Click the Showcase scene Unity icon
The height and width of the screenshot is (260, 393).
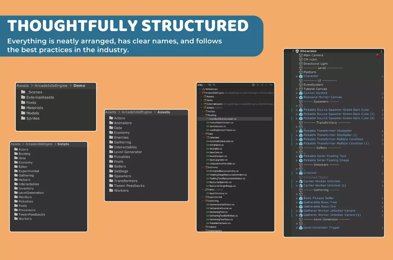(297, 51)
